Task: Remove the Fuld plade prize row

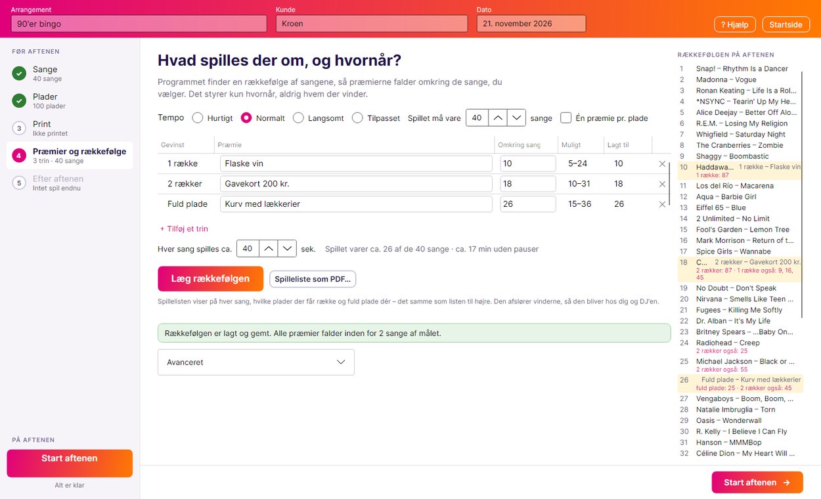Action: pos(662,204)
